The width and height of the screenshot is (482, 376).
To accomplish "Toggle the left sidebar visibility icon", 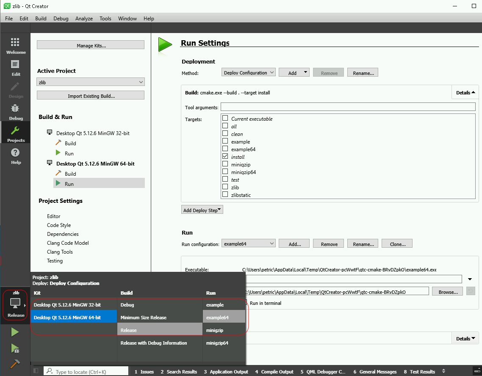I will pos(36,371).
